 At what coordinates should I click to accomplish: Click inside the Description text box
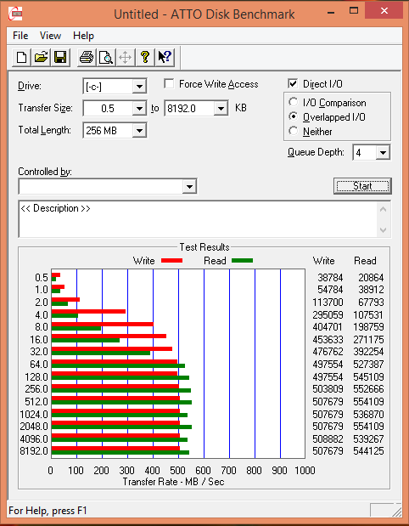coord(199,219)
